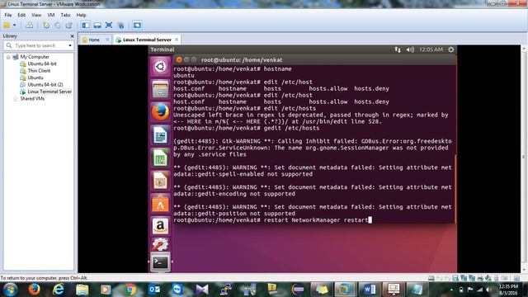Open System Settings launcher icon

[x=160, y=244]
